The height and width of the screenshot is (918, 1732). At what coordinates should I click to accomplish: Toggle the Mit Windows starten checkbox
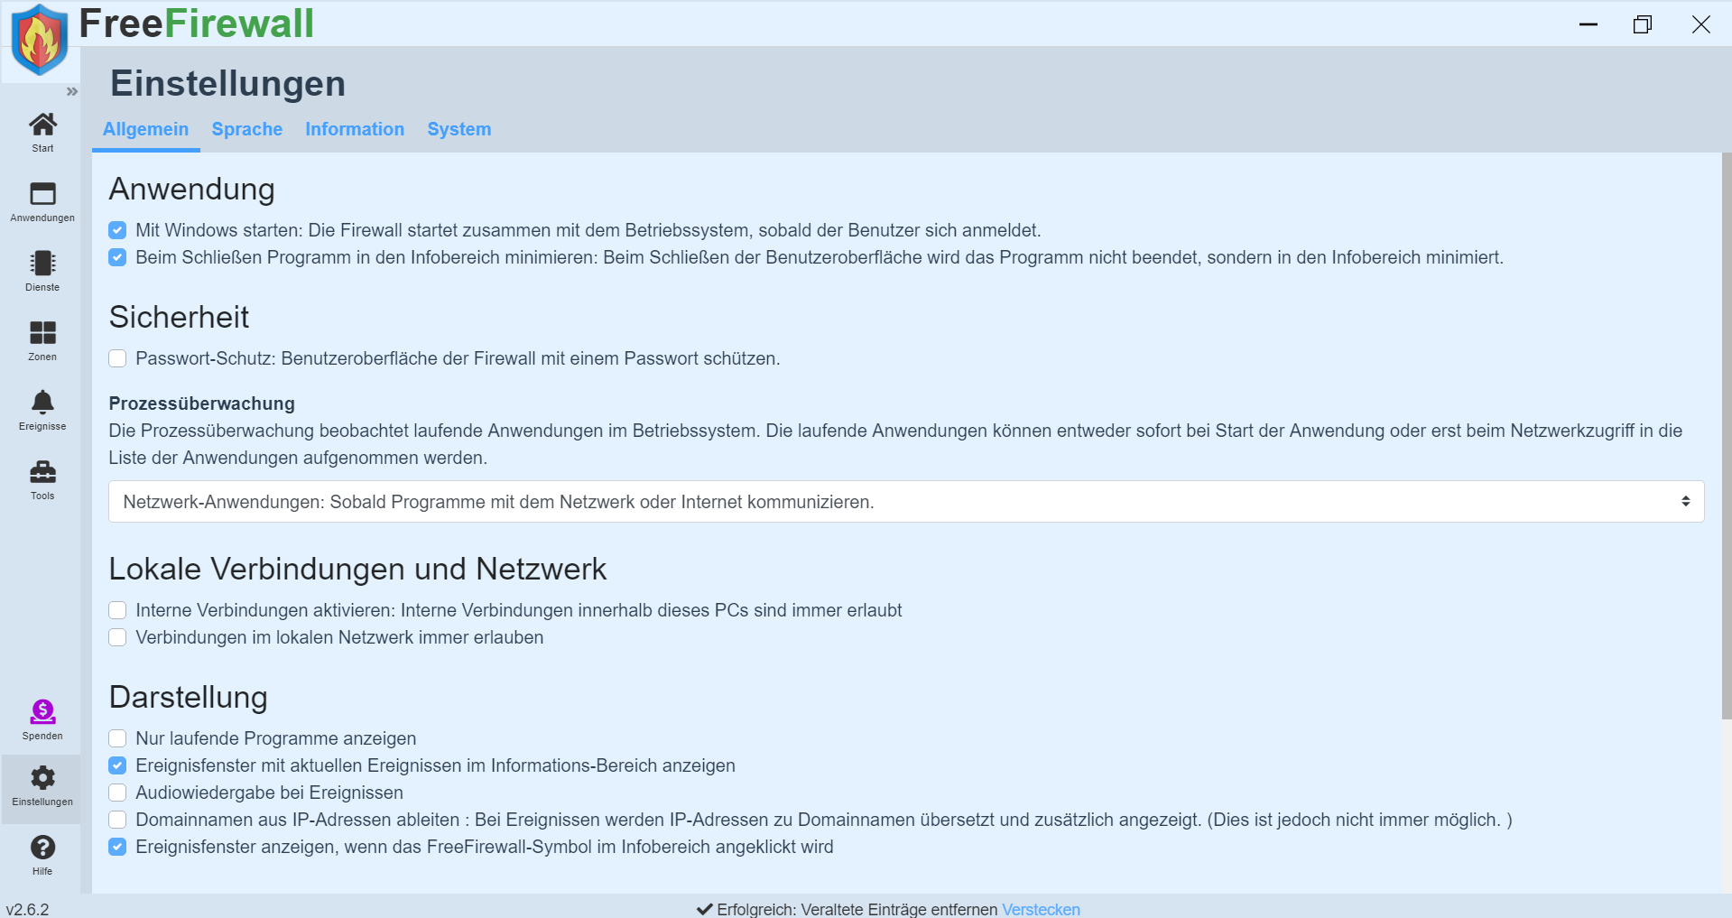tap(117, 230)
